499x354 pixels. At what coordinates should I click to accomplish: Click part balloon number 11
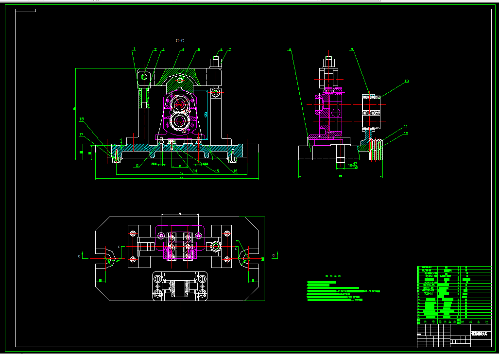[x=406, y=127]
